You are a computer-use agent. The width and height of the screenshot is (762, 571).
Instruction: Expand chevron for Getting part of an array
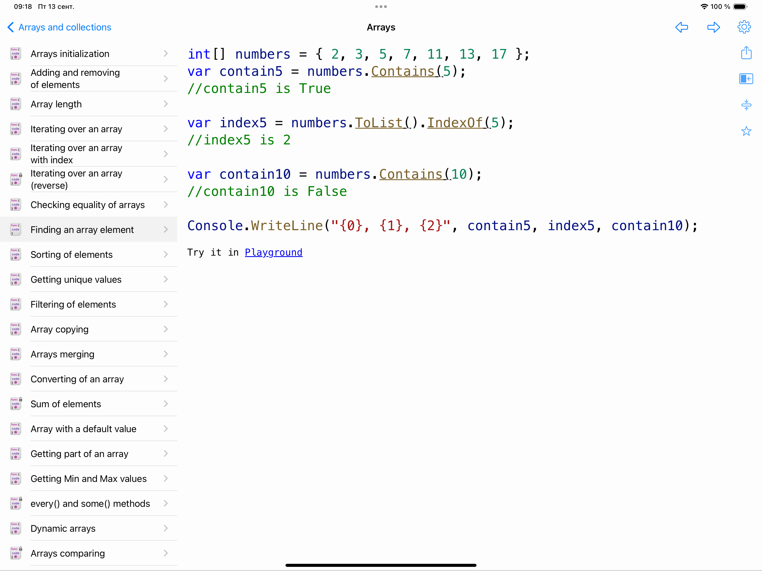tap(166, 454)
